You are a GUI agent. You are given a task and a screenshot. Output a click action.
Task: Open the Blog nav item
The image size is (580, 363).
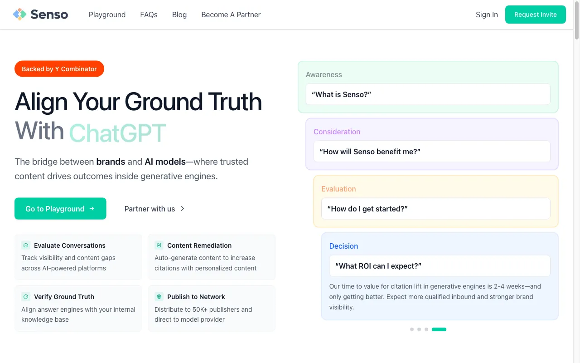tap(179, 15)
